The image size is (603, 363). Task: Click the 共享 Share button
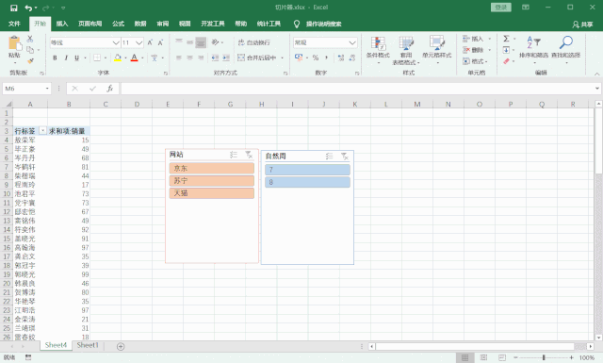(x=582, y=25)
